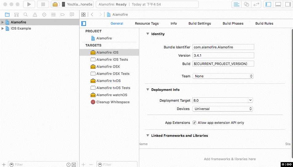
Task: Expand the Alamofire project in navigator
Action: point(2,22)
